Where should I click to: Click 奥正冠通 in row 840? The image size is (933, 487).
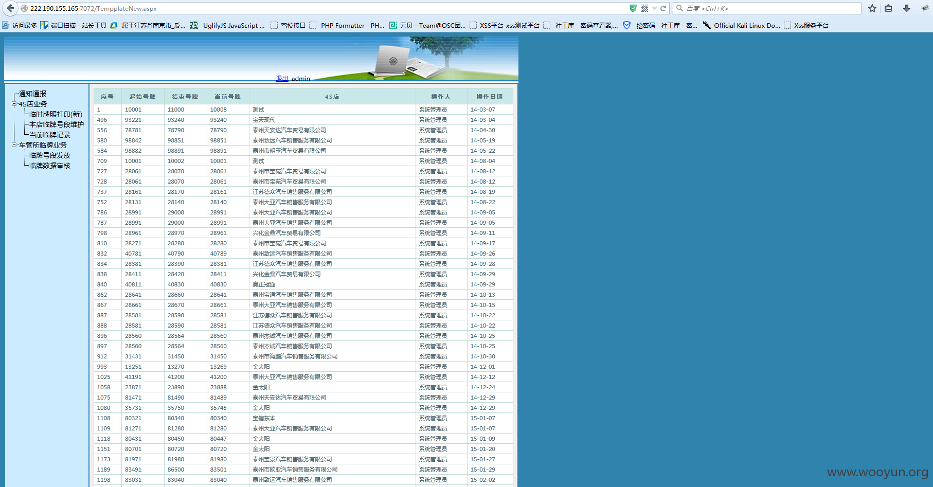(264, 284)
